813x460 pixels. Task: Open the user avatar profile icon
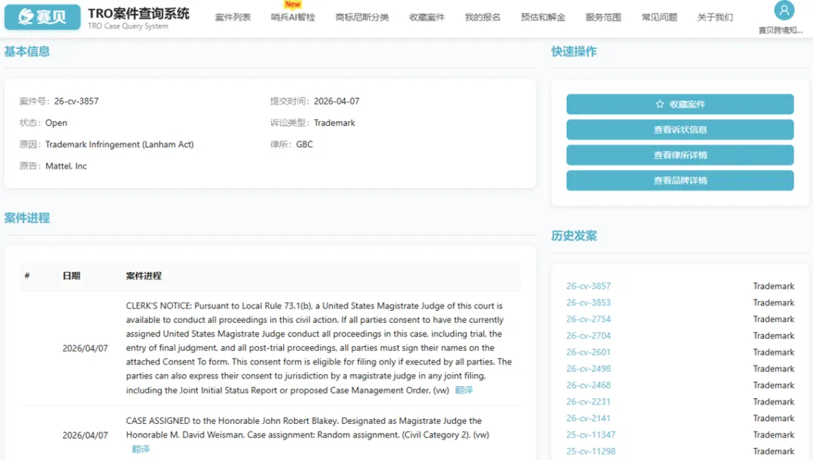[784, 11]
